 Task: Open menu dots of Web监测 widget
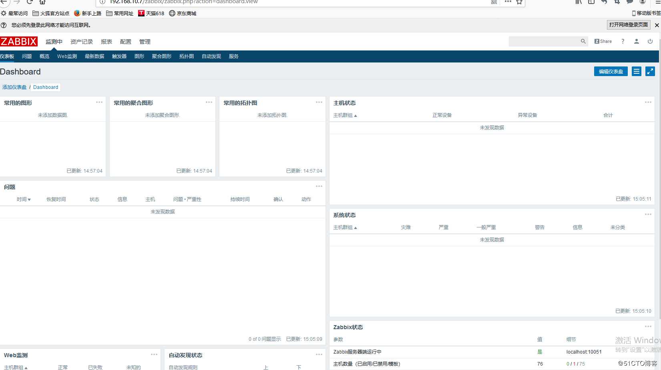point(154,354)
